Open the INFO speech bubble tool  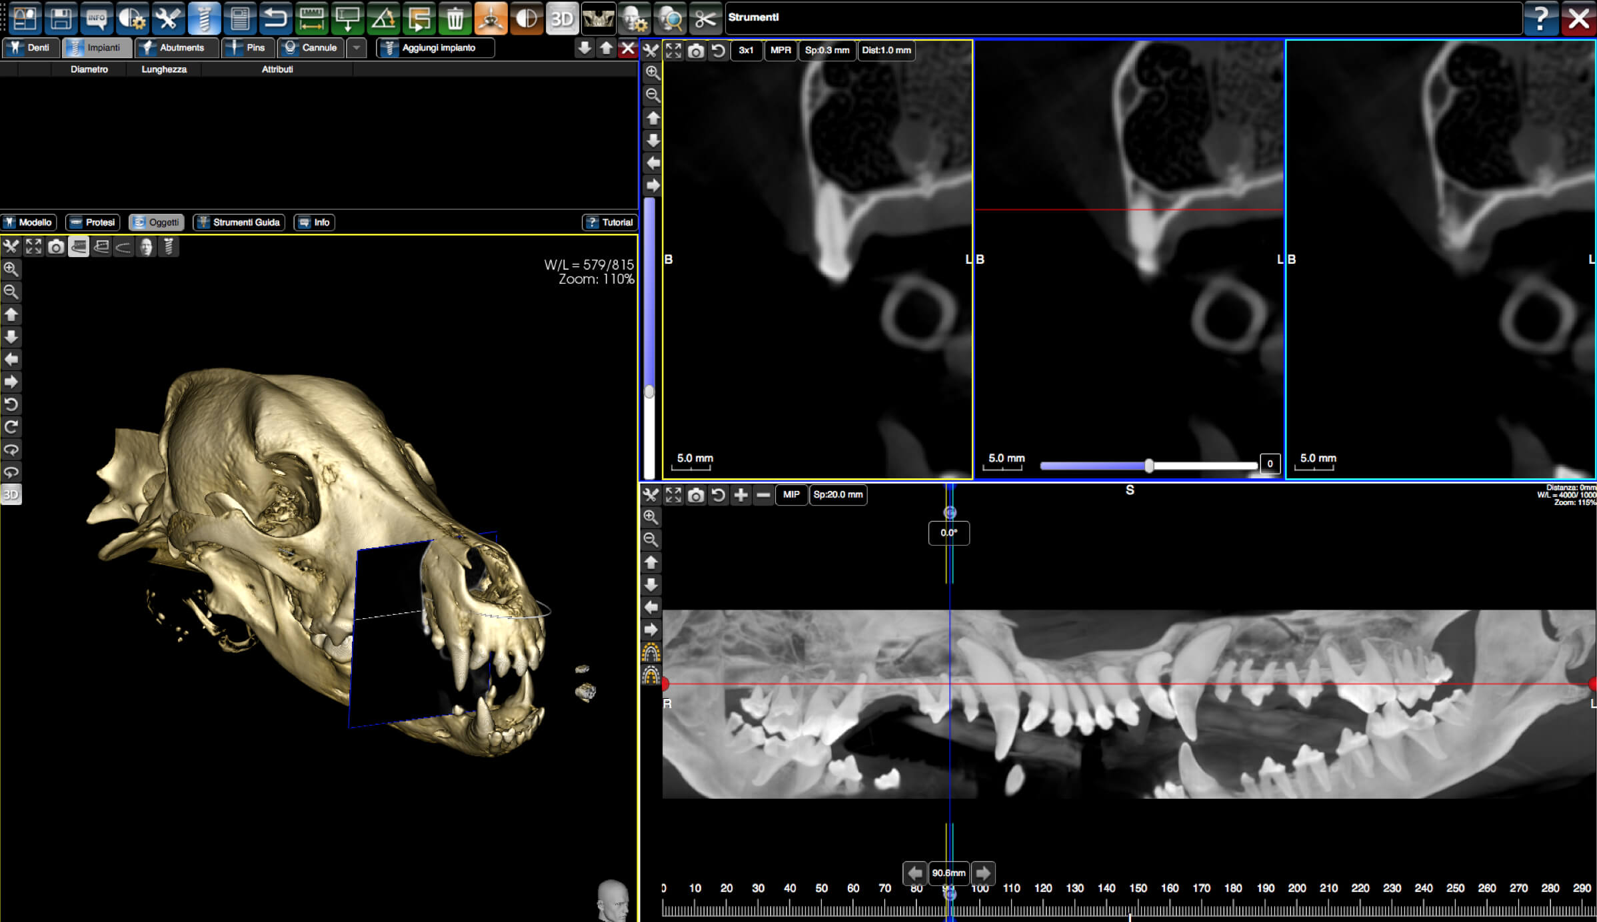97,18
